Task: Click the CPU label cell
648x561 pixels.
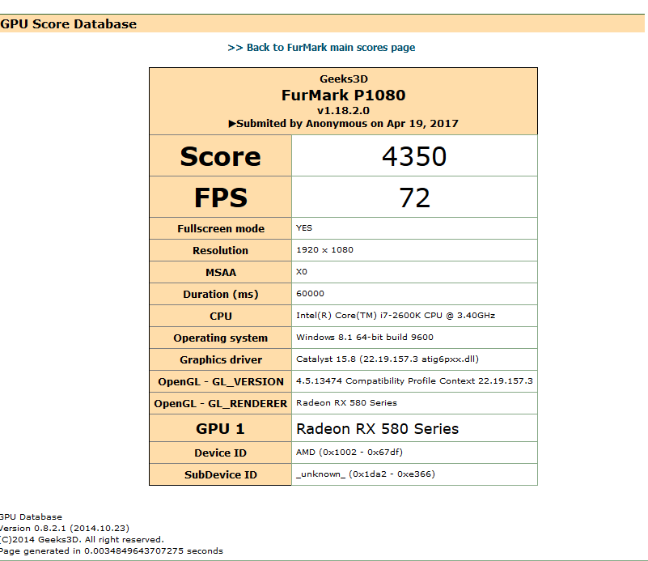Action: click(x=220, y=316)
